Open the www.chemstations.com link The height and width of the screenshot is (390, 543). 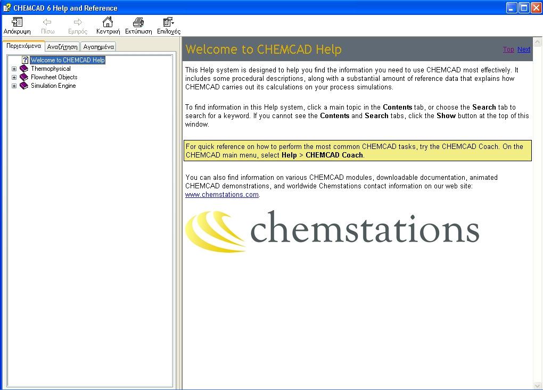point(222,195)
